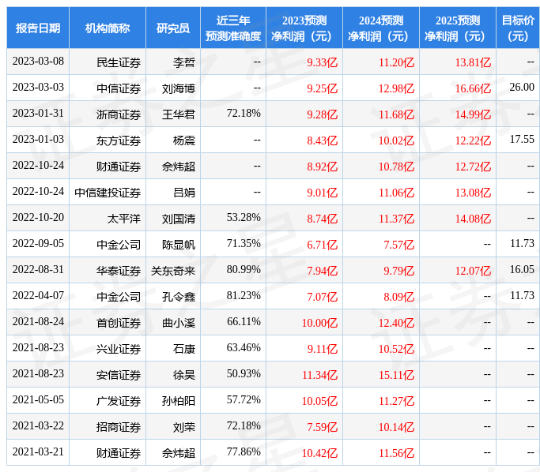Select date 2021-03-21
Screen dimensions: 540x472
click(x=38, y=451)
